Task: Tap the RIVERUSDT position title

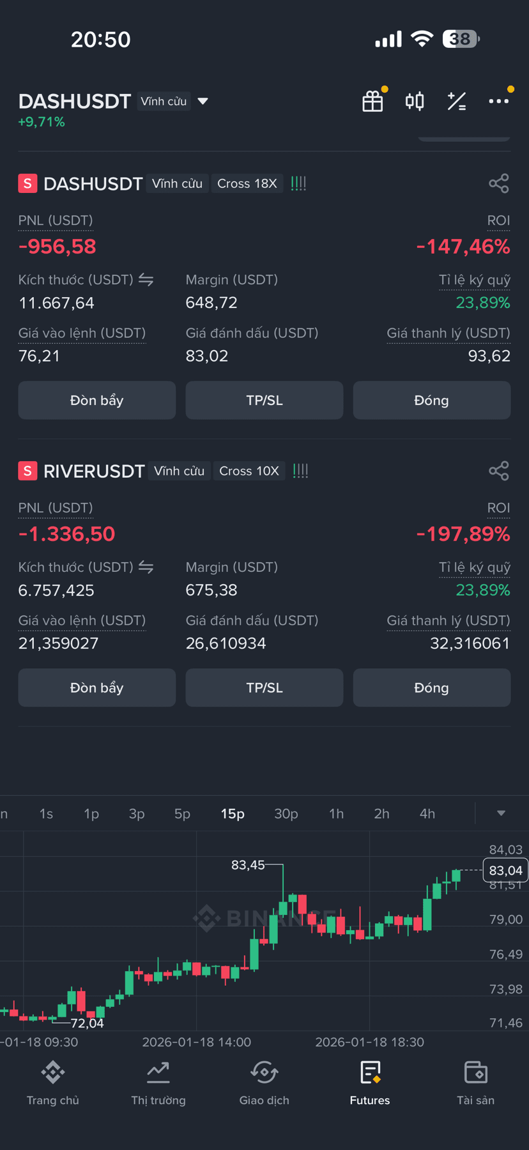Action: [x=94, y=471]
